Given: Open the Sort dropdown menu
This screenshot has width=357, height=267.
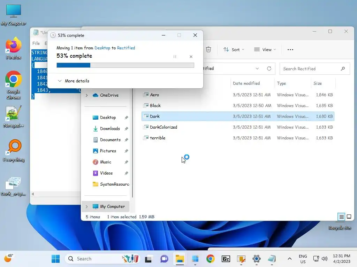Looking at the screenshot, I should click(234, 49).
